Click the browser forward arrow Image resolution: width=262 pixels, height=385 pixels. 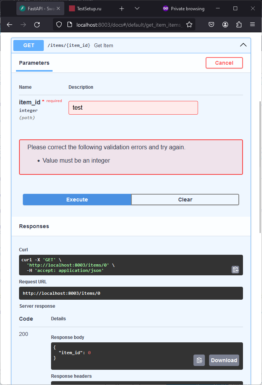click(23, 24)
